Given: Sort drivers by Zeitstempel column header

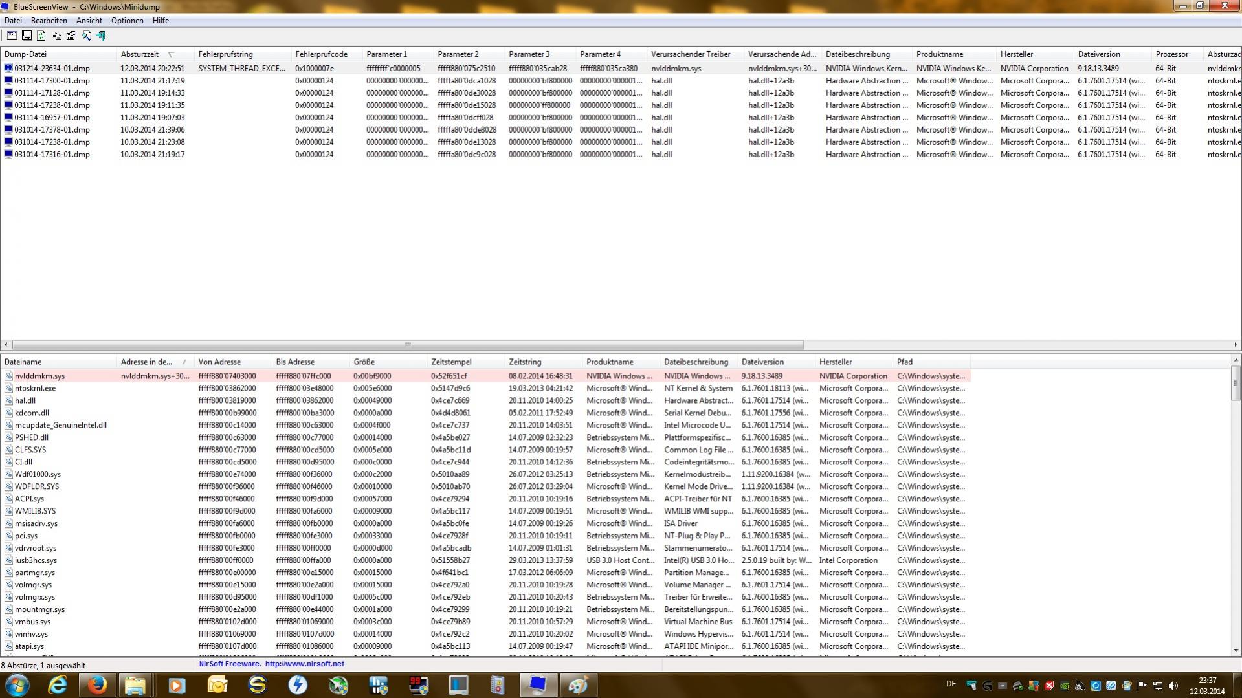Looking at the screenshot, I should pyautogui.click(x=466, y=362).
